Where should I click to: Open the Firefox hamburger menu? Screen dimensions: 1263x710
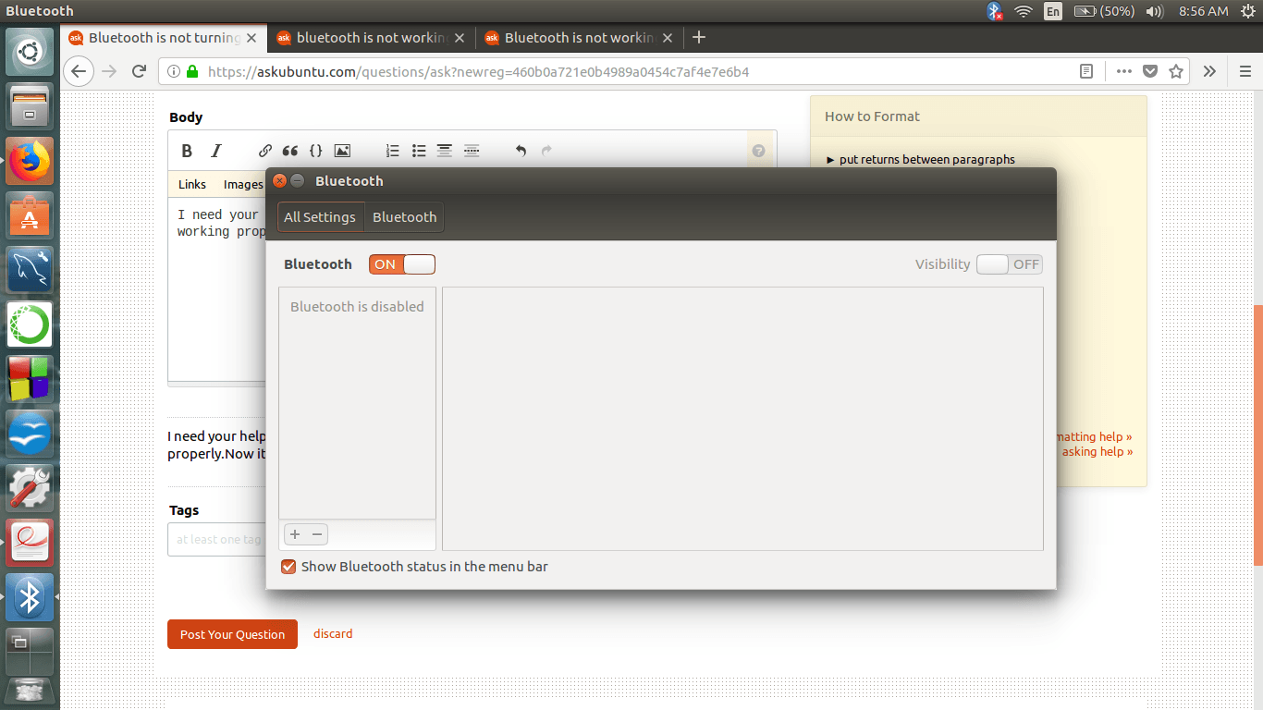[x=1245, y=71]
